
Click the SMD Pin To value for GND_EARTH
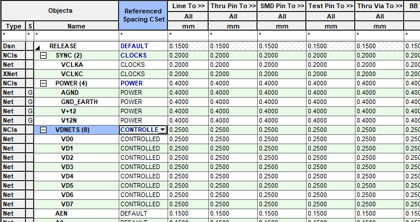point(282,102)
